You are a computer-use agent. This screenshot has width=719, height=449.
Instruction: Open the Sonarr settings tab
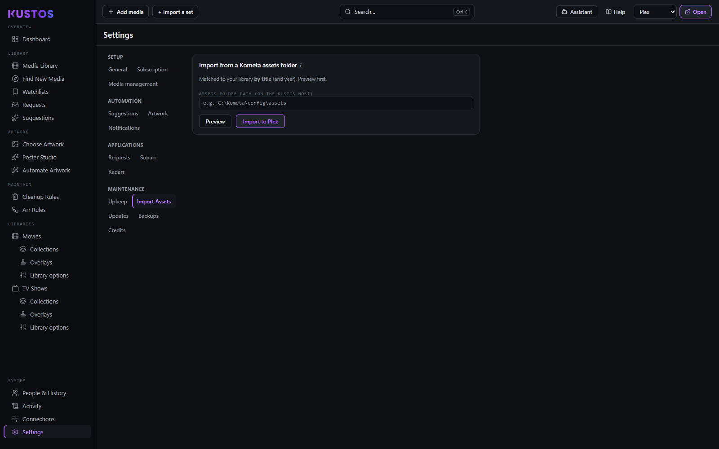[148, 158]
